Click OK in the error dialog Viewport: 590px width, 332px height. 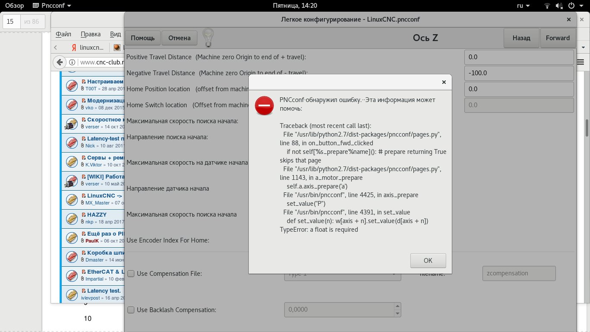point(428,260)
